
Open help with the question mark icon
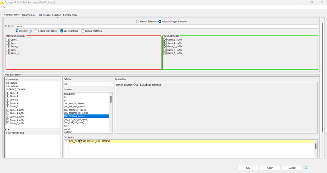pyautogui.click(x=306, y=168)
